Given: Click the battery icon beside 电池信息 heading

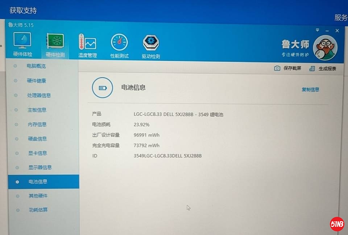Looking at the screenshot, I should (x=103, y=88).
